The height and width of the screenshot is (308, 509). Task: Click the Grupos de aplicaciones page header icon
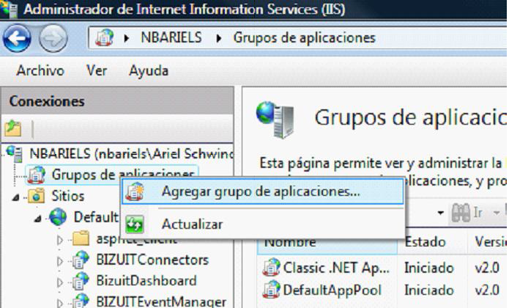tap(275, 120)
